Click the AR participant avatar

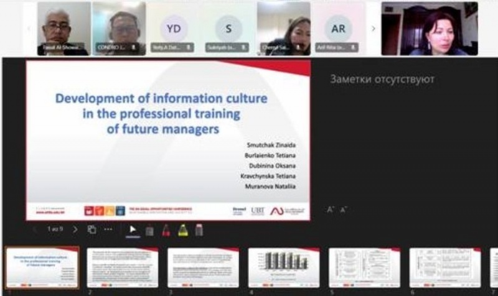point(338,28)
